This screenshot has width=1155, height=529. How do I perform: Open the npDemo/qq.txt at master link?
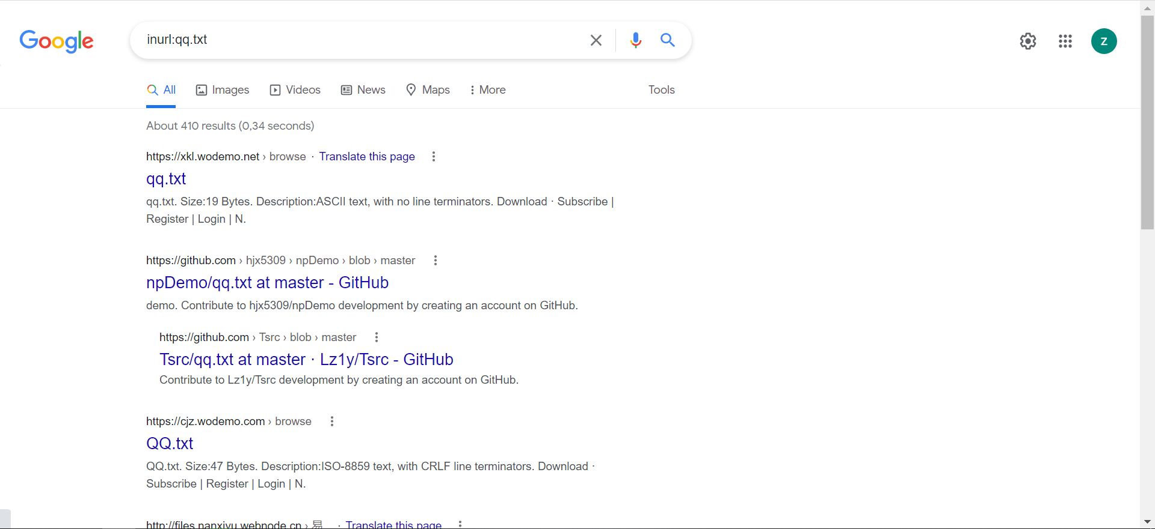click(x=267, y=283)
